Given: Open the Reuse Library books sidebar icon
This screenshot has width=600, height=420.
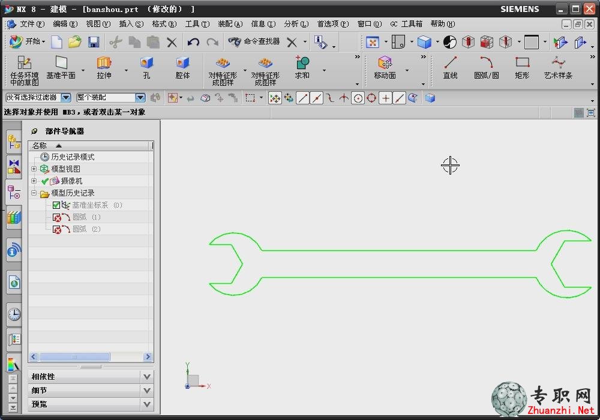Looking at the screenshot, I should click(x=14, y=218).
